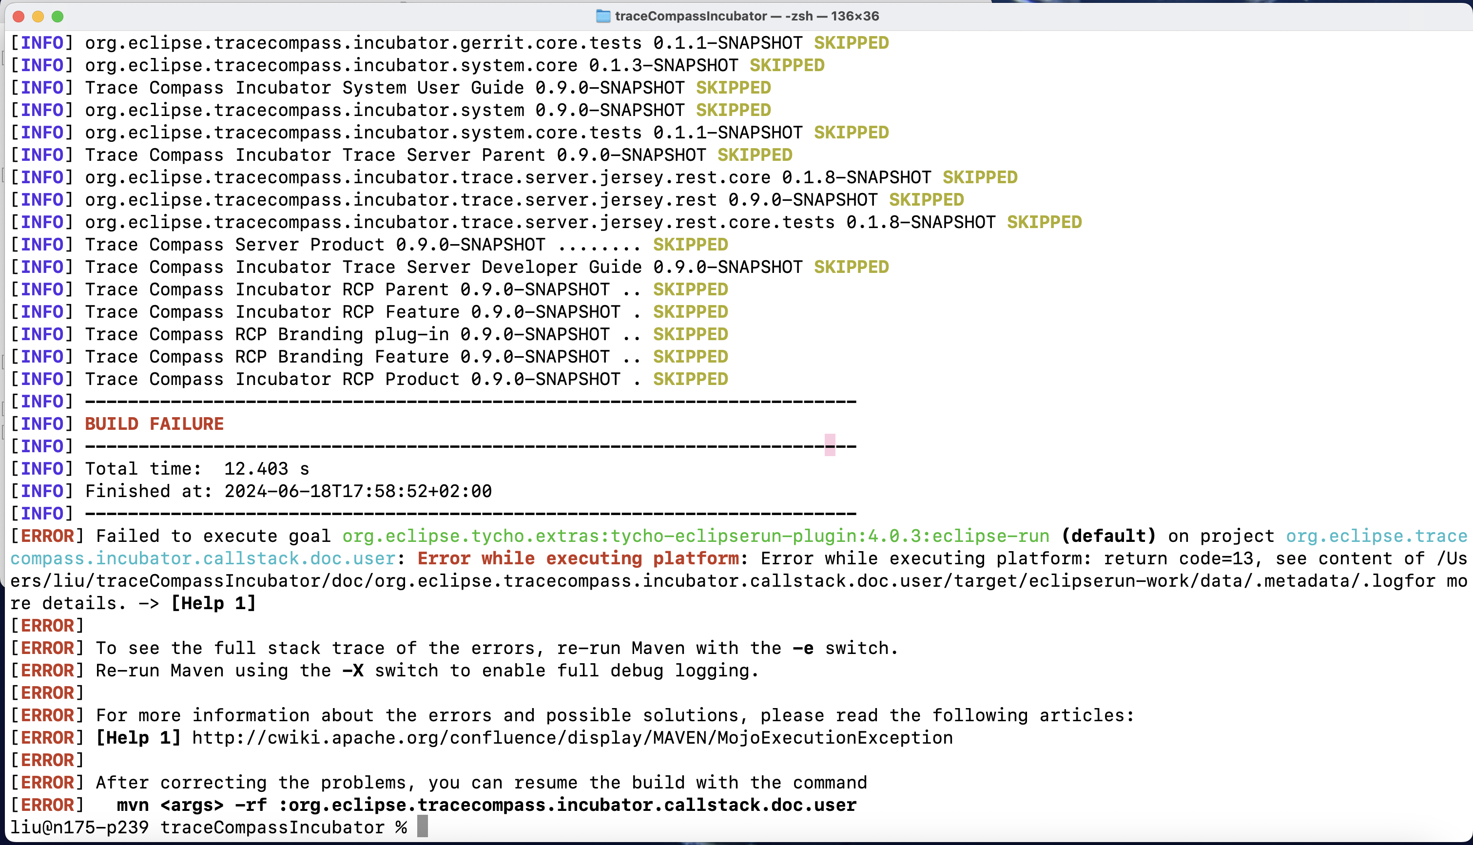Click the Total time 12.403 s line
This screenshot has width=1473, height=845.
pos(160,468)
